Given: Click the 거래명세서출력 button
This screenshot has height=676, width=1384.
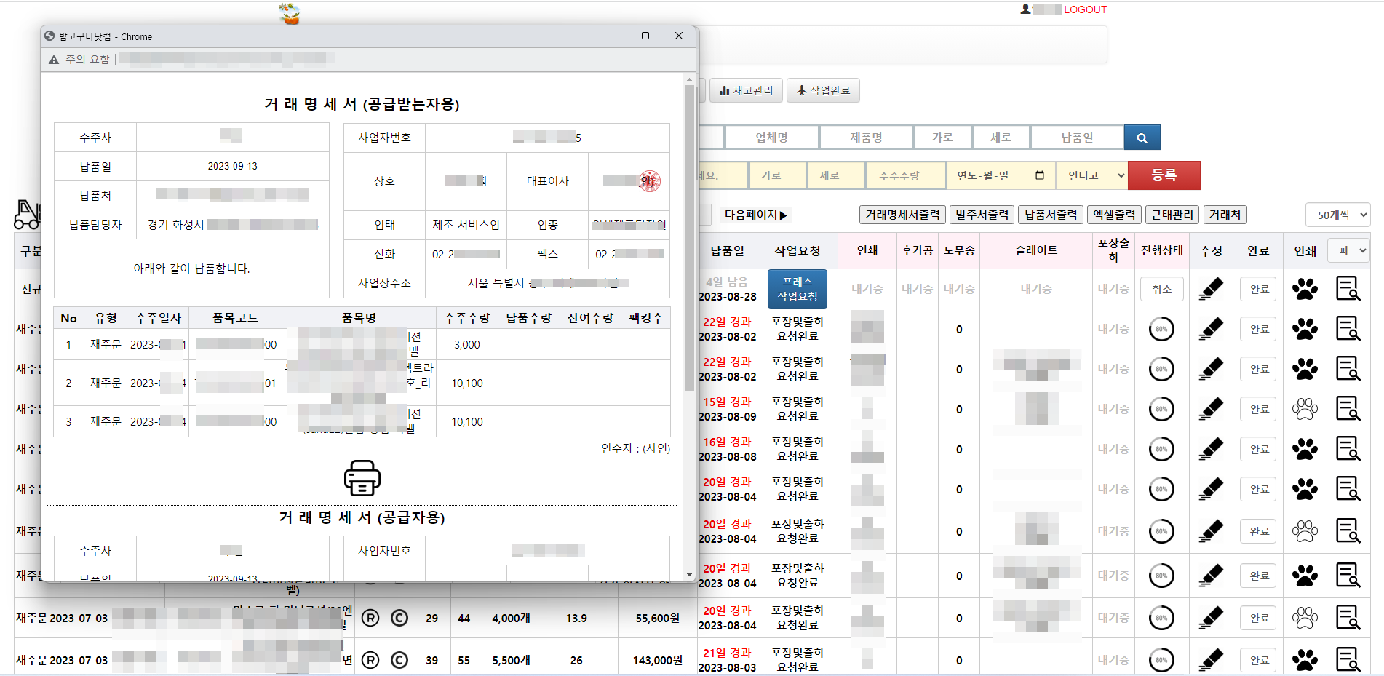Looking at the screenshot, I should click(x=902, y=215).
